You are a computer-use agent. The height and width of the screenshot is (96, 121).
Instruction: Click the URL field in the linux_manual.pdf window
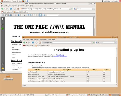45,9
